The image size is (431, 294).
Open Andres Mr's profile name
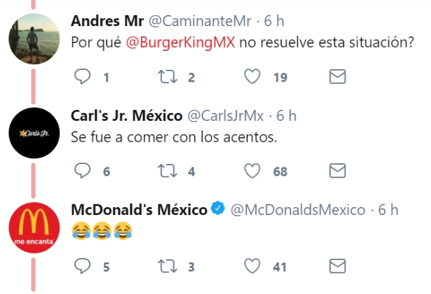tap(106, 22)
